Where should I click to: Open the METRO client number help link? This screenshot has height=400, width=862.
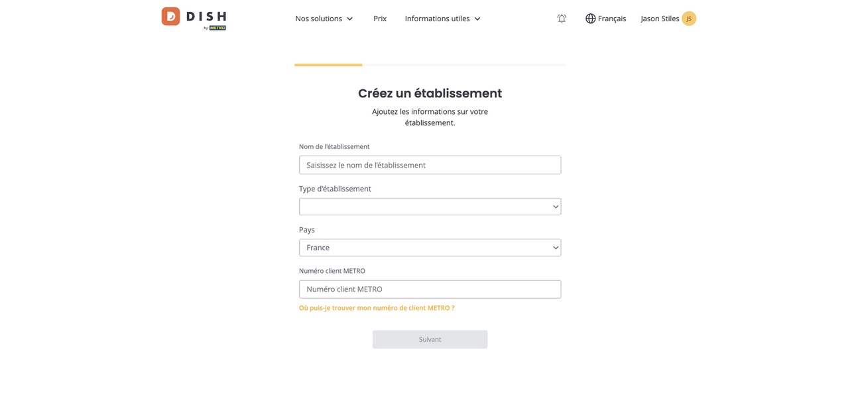377,308
